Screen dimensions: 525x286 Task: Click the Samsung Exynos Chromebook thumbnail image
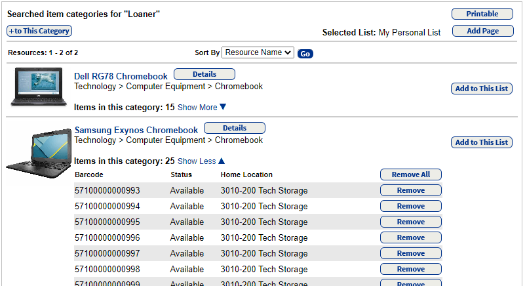39,153
